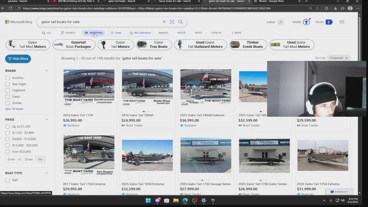Check the Raft boat type filter

pos(7,180)
